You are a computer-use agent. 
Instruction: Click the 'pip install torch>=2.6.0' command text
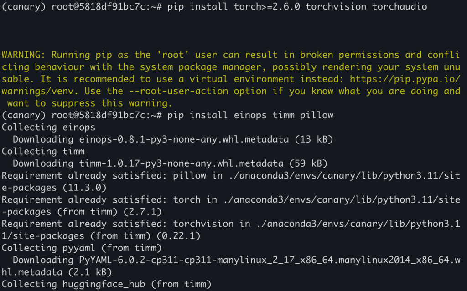234,6
